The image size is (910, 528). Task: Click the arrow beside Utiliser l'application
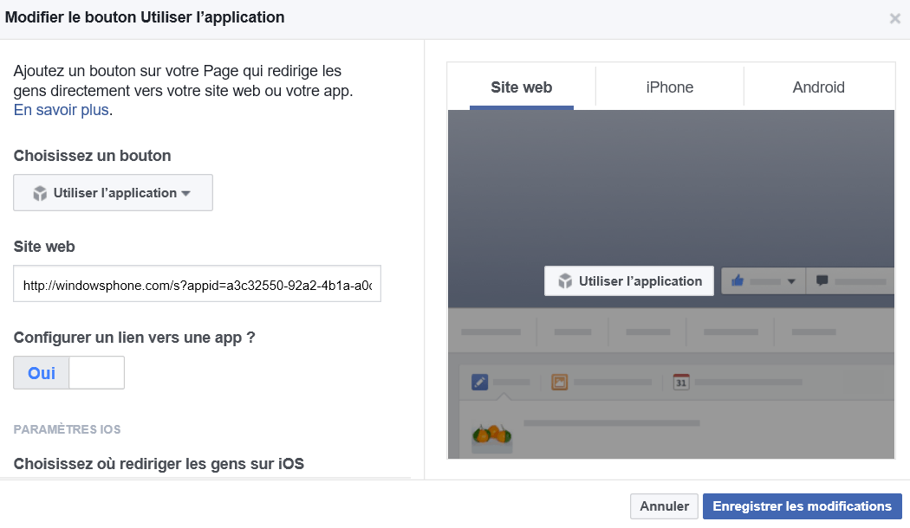click(x=185, y=194)
